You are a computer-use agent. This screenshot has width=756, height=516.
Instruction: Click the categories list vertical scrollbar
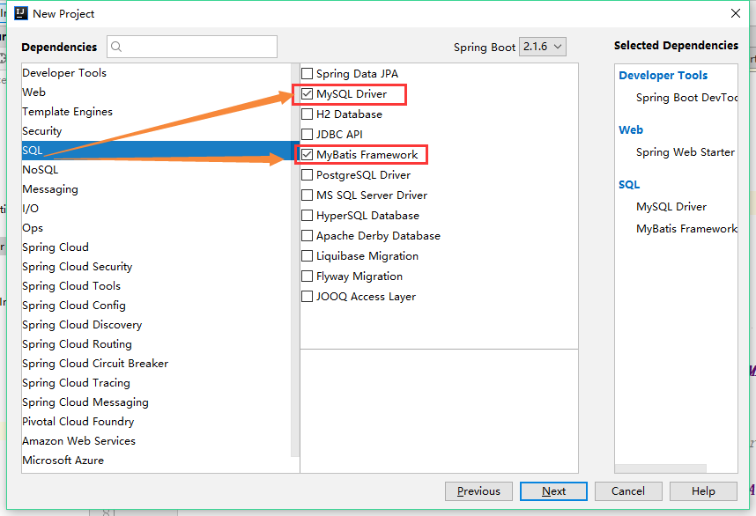pyautogui.click(x=295, y=260)
